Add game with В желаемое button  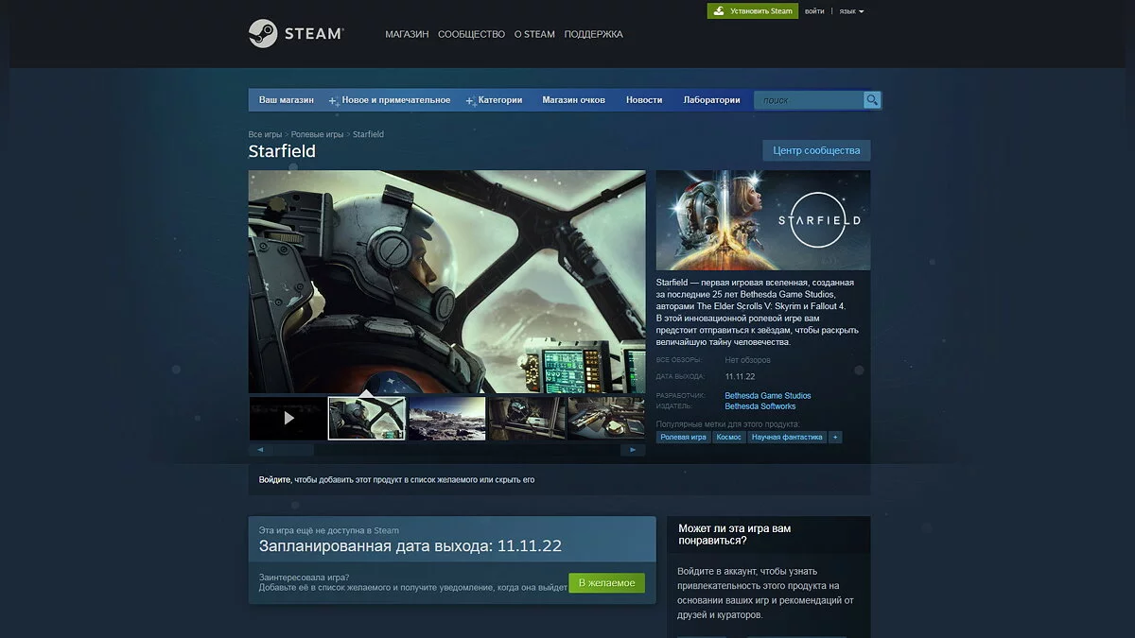pyautogui.click(x=606, y=583)
